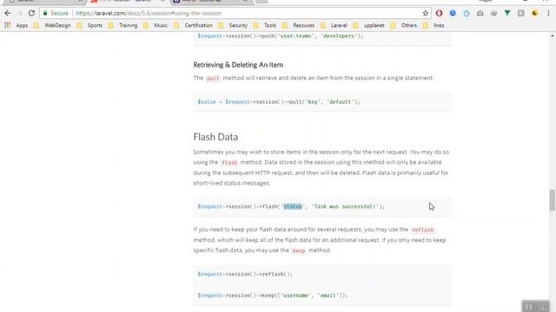Open the Laravel bookmarks folder
556x312 pixels.
[334, 25]
